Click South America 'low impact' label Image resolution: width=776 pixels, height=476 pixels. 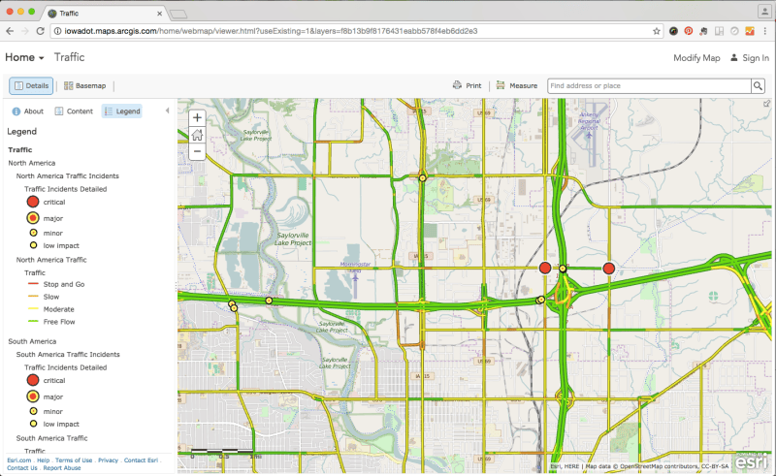pos(61,424)
